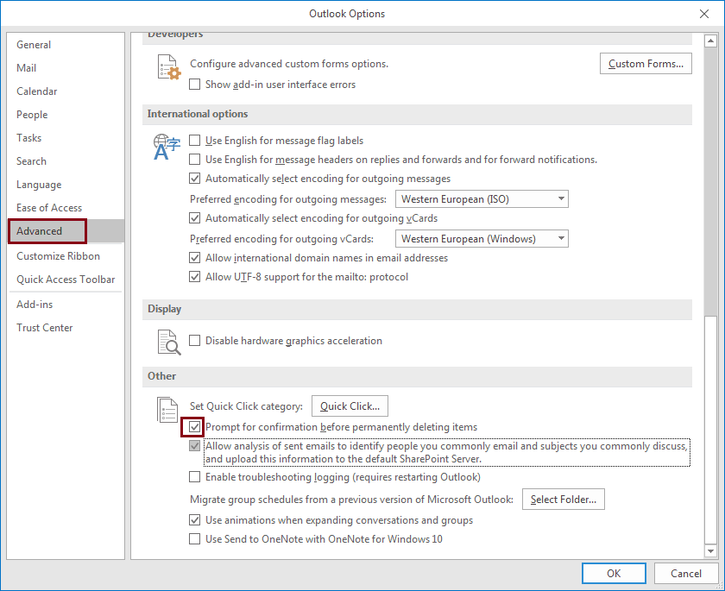Open outgoing messages encoding dropdown
Image resolution: width=725 pixels, height=591 pixels.
[x=482, y=199]
